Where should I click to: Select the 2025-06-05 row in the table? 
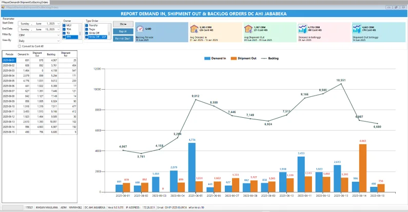9,80
